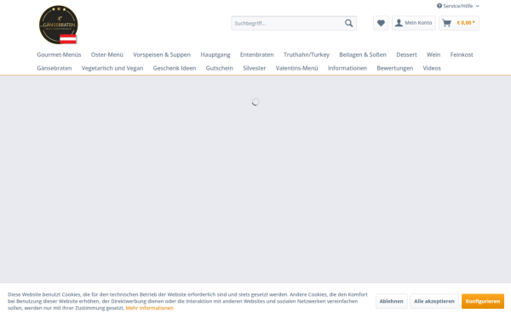Click Konfigurieren cookie button
Viewport: 511px width, 319px height.
(483, 301)
